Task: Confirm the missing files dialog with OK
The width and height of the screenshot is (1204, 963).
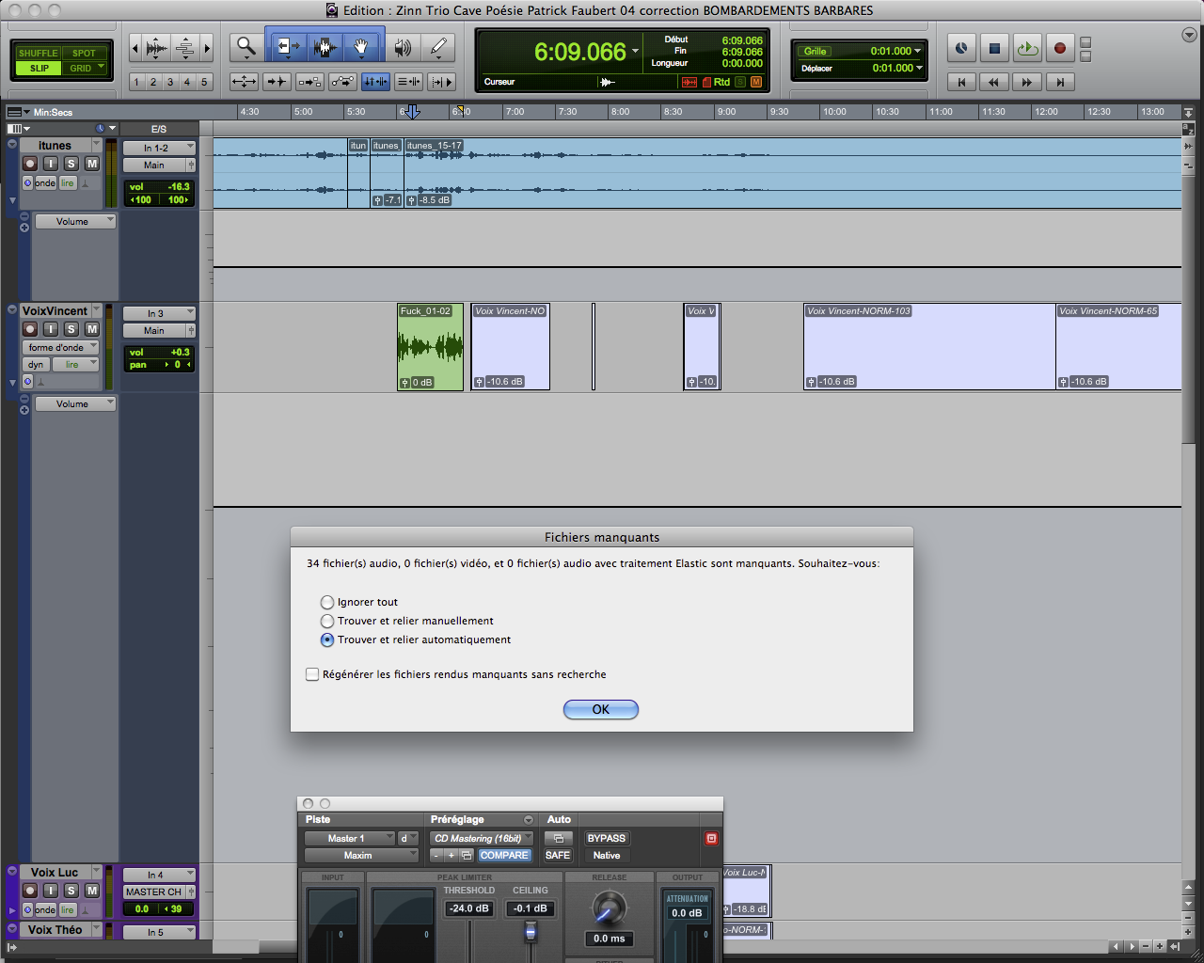Action: coord(601,709)
